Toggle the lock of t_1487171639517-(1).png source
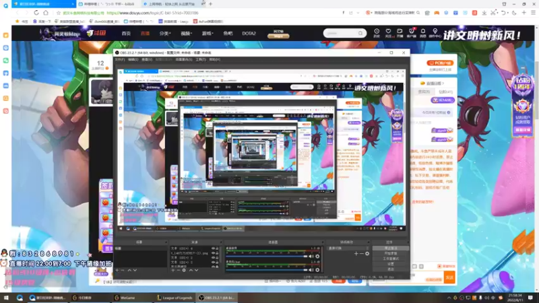 [217, 253]
